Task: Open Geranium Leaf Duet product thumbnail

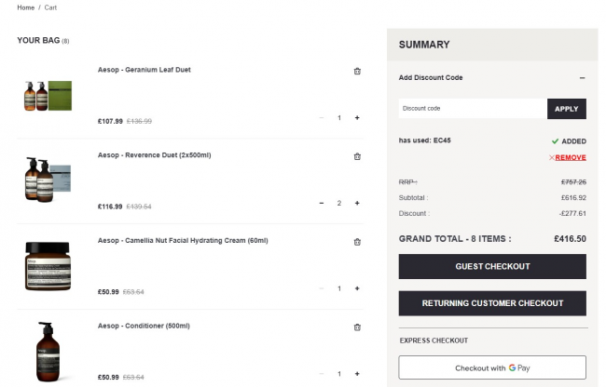Action: pos(48,97)
